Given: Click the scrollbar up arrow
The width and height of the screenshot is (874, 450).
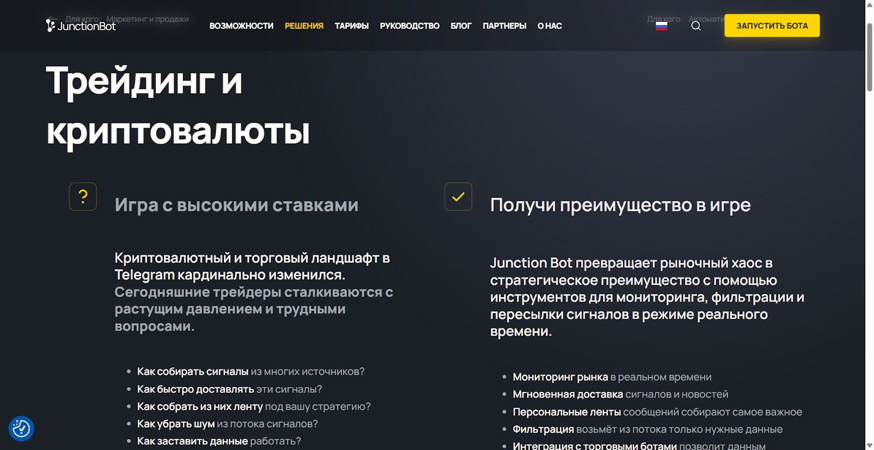Looking at the screenshot, I should (x=870, y=4).
